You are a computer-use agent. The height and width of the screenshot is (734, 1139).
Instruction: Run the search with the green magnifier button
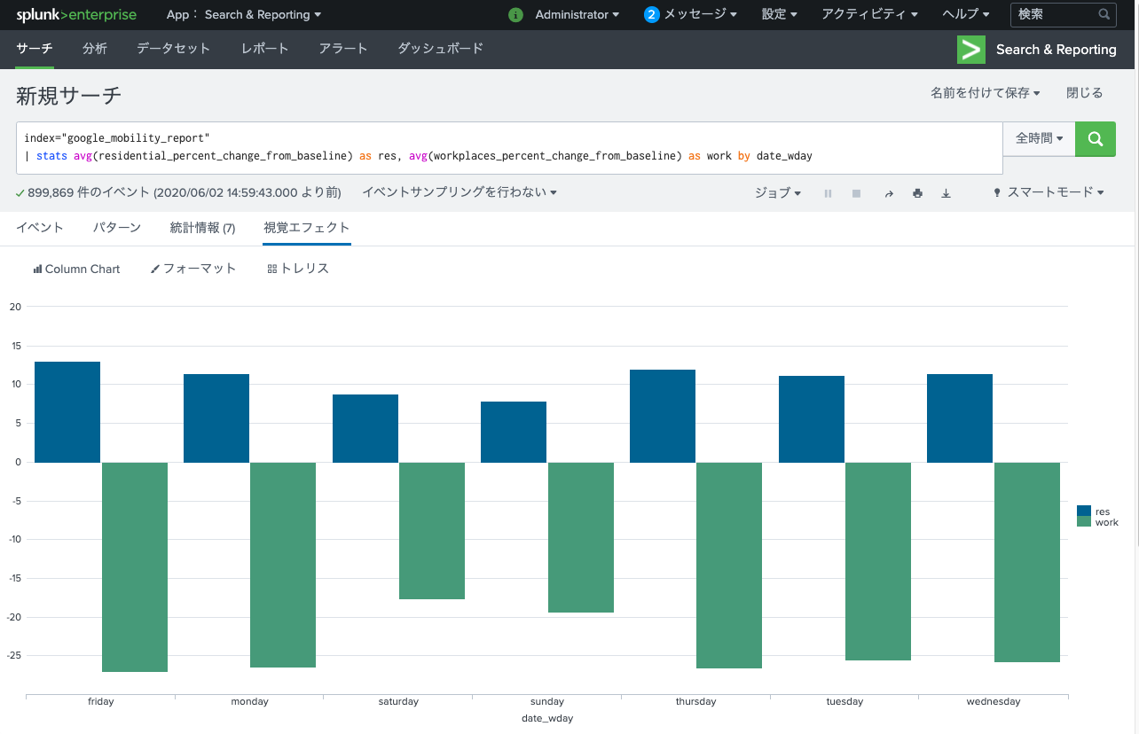tap(1095, 139)
